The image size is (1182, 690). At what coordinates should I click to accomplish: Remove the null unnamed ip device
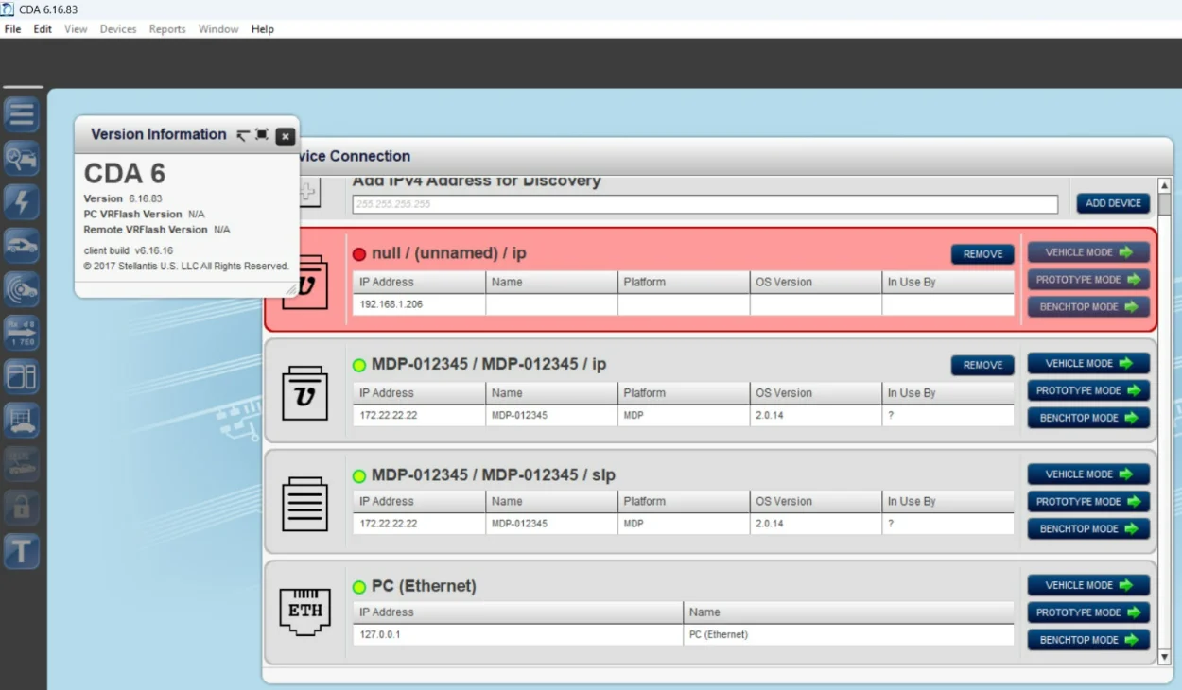982,254
